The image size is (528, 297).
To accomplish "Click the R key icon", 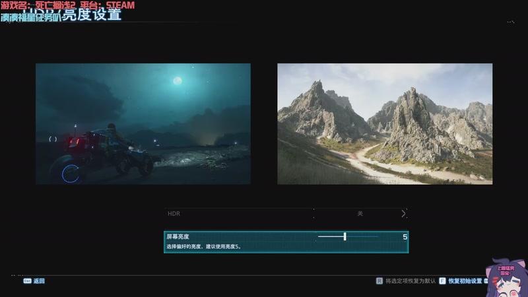I will (x=379, y=281).
